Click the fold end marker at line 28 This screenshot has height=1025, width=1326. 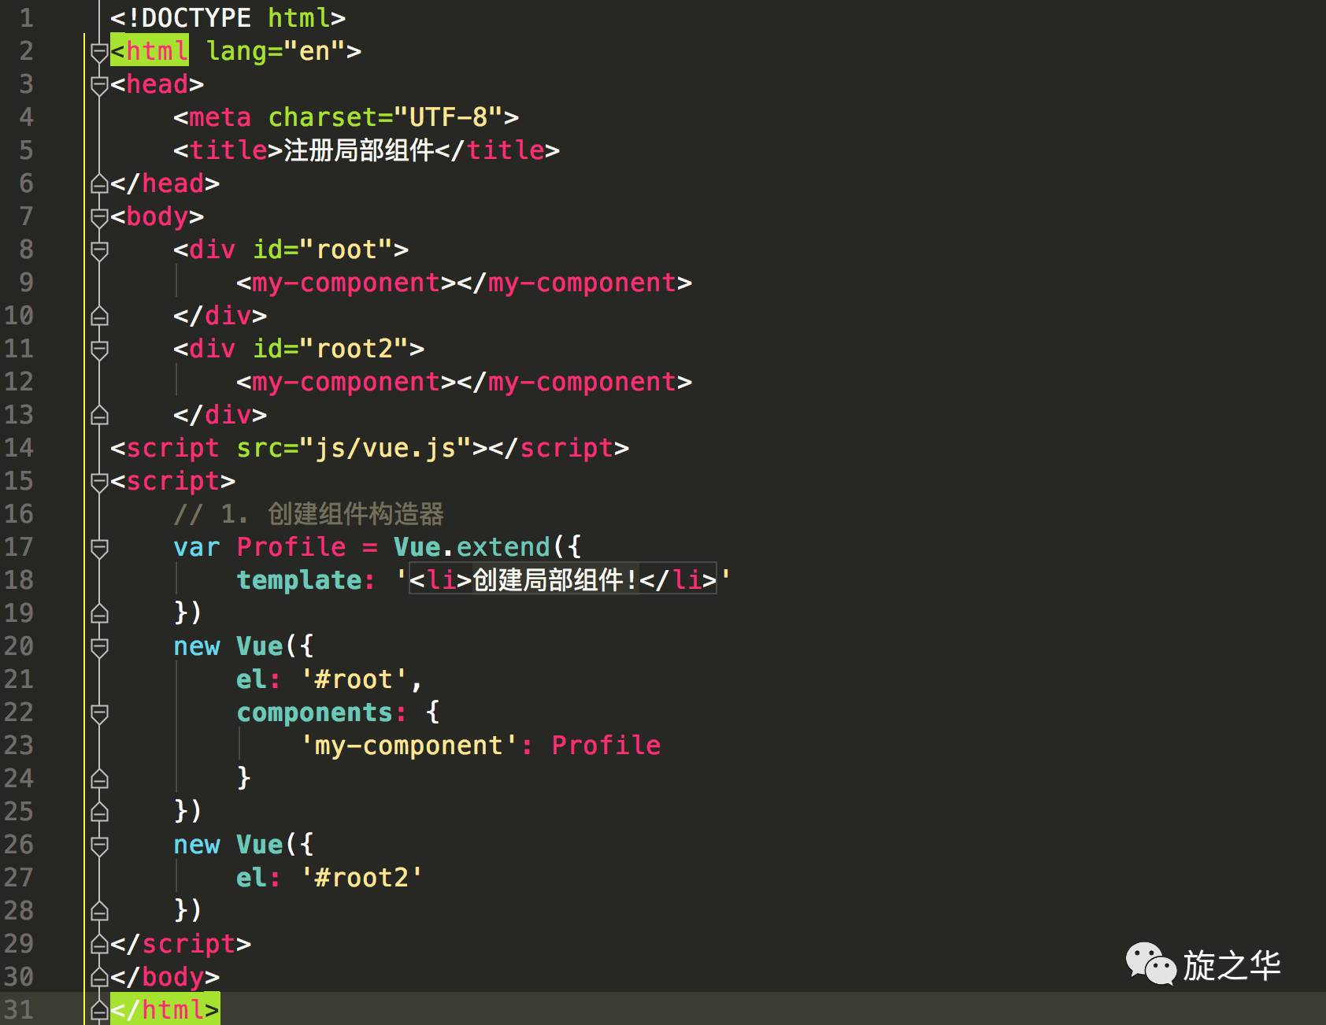tap(99, 911)
